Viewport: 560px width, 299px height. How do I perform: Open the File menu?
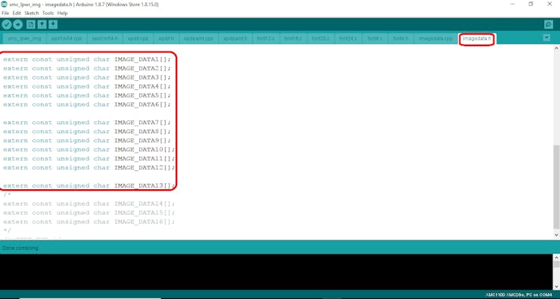click(5, 13)
